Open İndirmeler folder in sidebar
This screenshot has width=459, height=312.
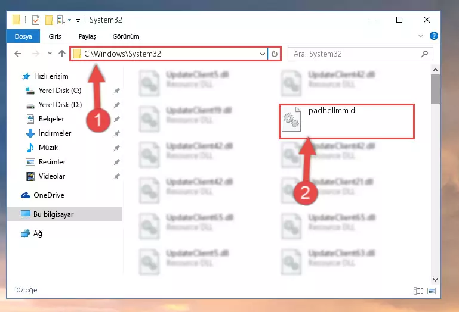pyautogui.click(x=55, y=133)
